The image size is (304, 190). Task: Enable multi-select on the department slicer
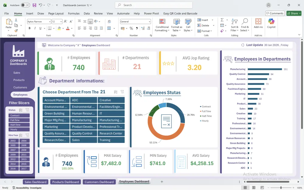(x=115, y=92)
